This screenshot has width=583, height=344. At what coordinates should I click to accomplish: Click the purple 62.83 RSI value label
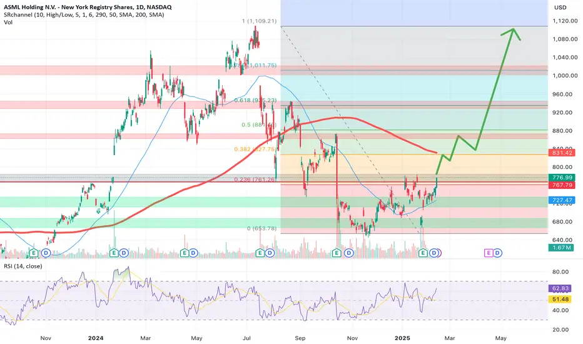click(560, 288)
